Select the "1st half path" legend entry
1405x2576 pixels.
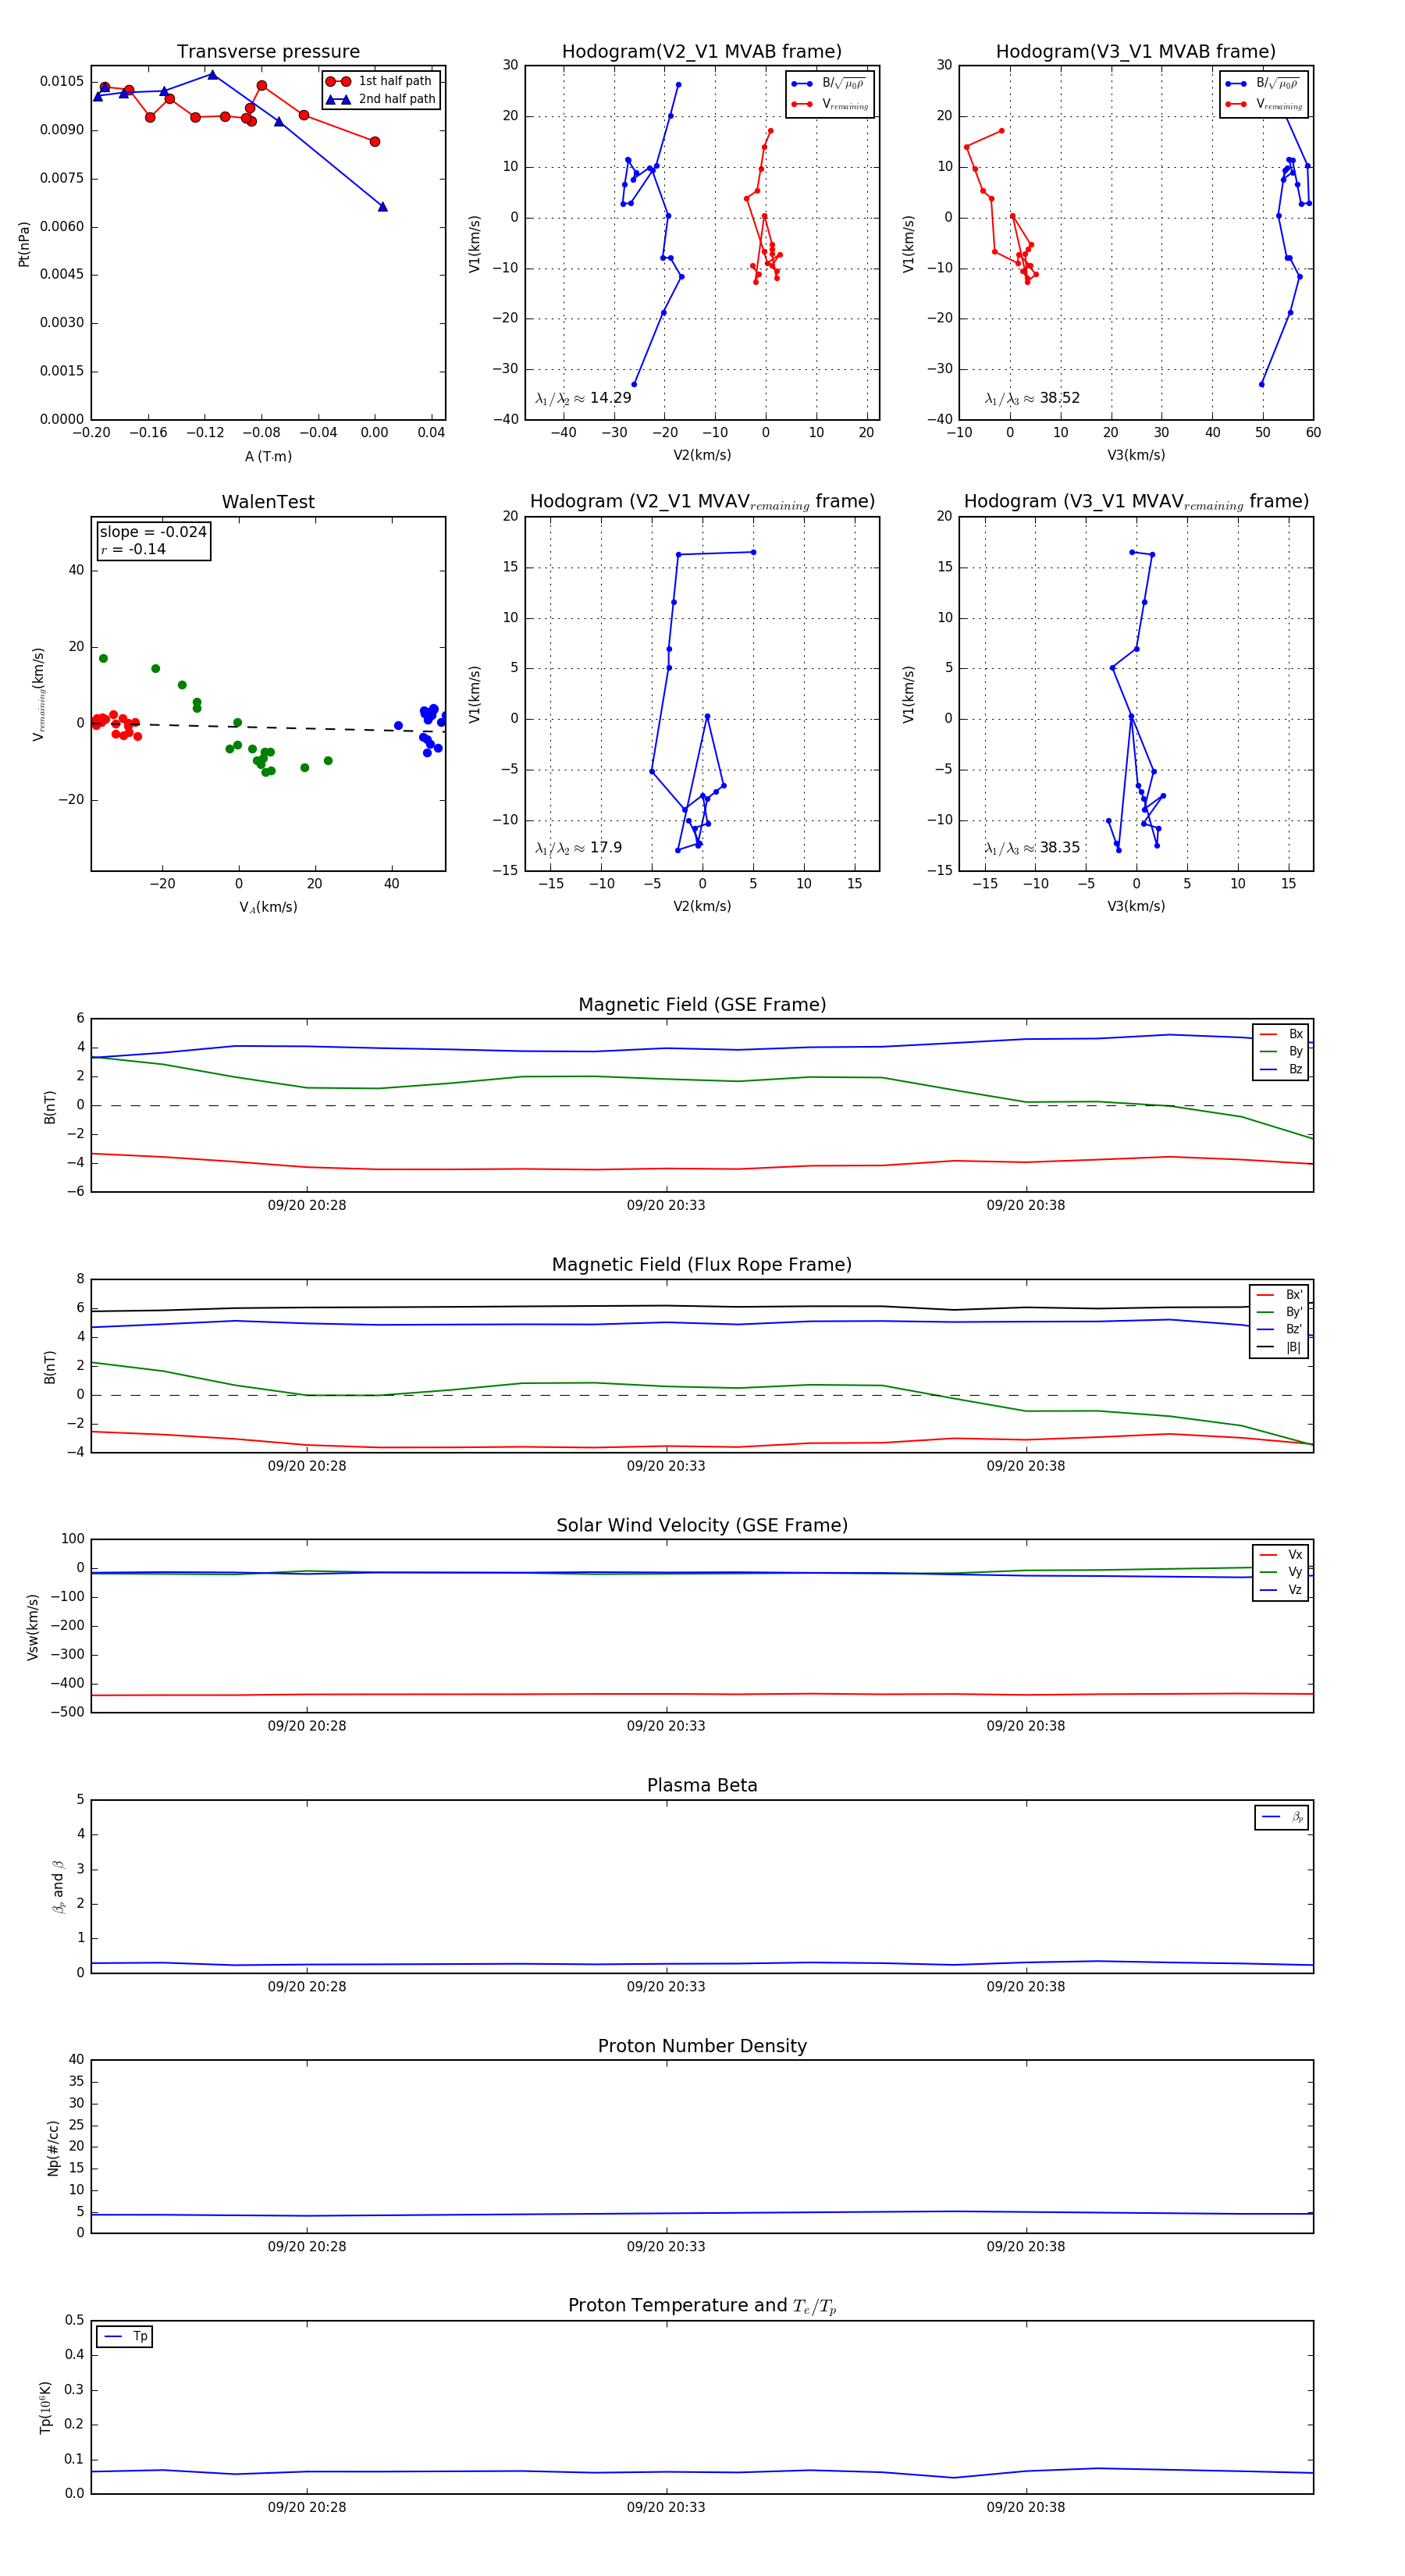(x=379, y=81)
